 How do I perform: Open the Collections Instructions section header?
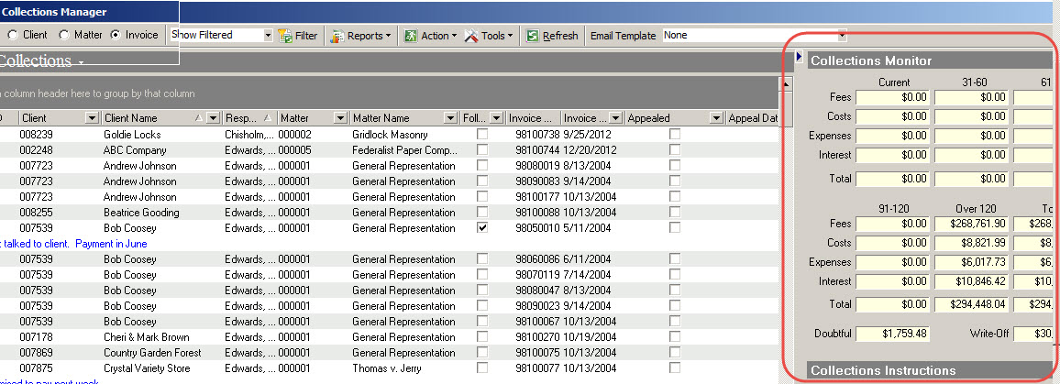coord(931,370)
